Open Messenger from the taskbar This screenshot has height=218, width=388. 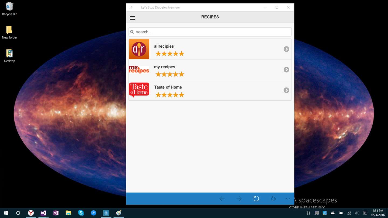point(93,213)
